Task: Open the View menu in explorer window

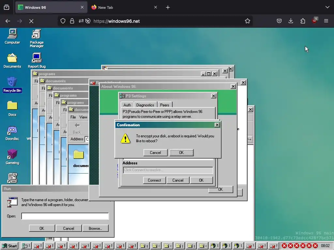Action: click(83, 117)
